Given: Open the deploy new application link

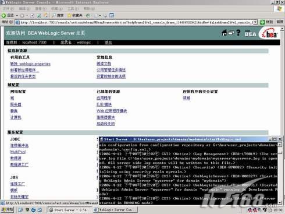Looking at the screenshot, I should (x=24, y=70).
